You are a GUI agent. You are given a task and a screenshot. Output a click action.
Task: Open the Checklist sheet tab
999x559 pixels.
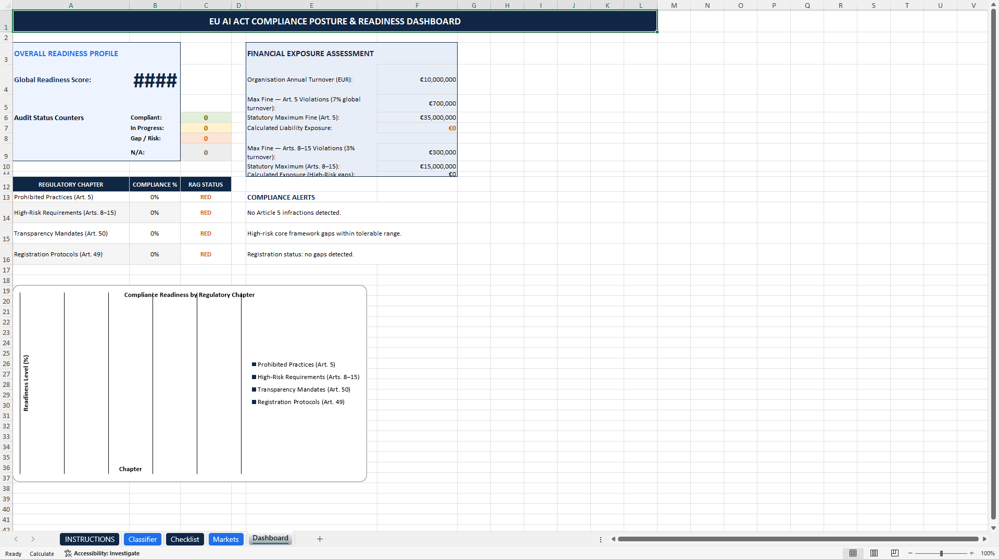[185, 539]
